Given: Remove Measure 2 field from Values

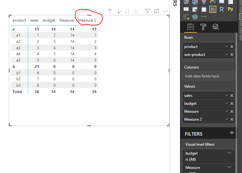Looking at the screenshot, I should point(232,119).
